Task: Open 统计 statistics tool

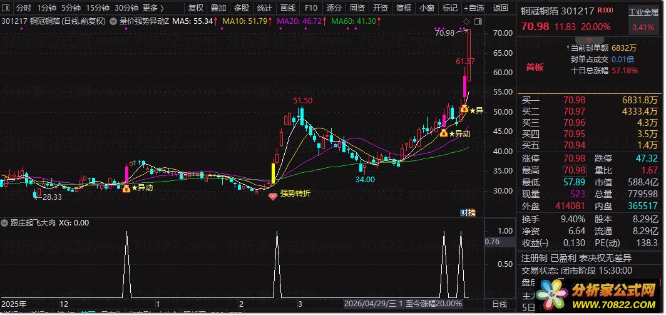Action: (265, 8)
